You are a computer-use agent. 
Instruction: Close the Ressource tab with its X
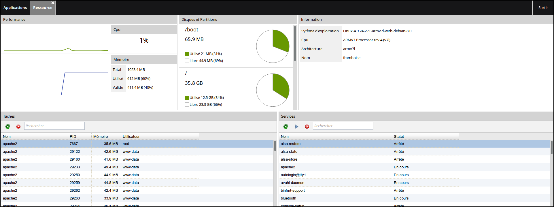pos(53,3)
